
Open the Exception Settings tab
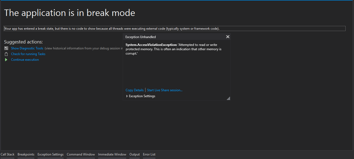pos(50,154)
